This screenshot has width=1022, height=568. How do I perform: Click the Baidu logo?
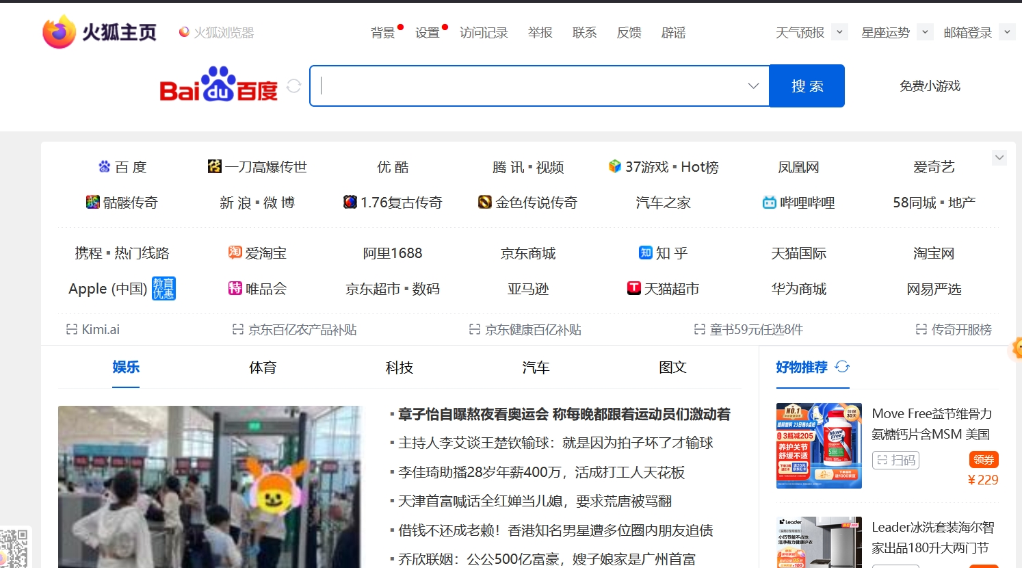(218, 85)
